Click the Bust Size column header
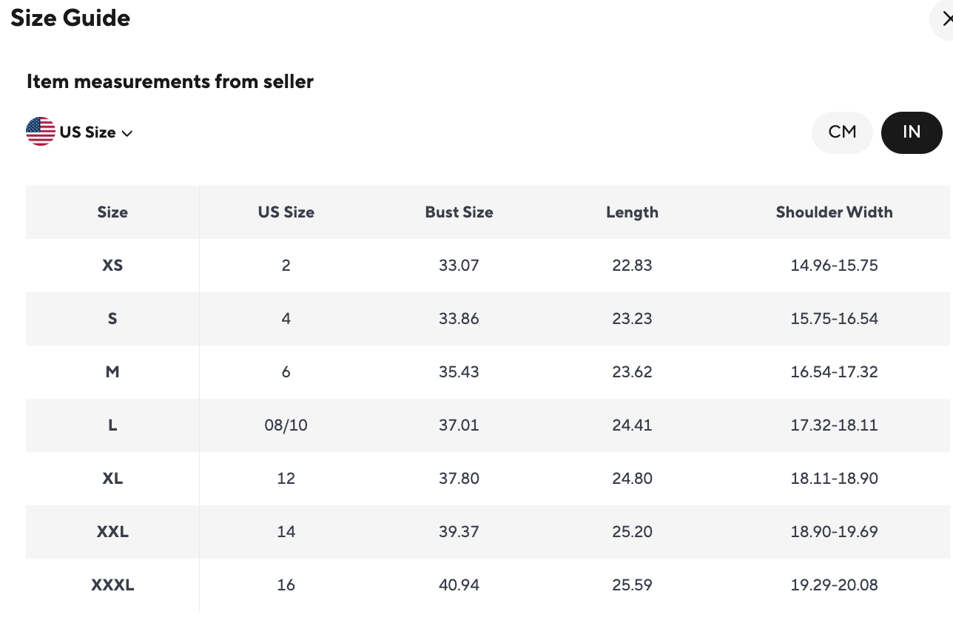This screenshot has height=620, width=953. tap(459, 212)
